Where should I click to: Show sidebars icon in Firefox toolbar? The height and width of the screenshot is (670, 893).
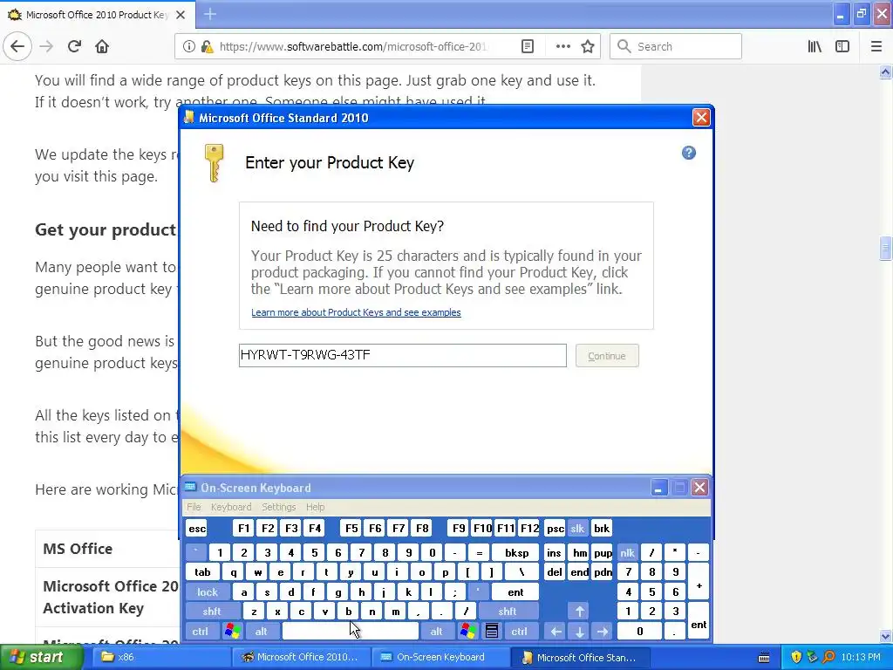click(x=842, y=46)
